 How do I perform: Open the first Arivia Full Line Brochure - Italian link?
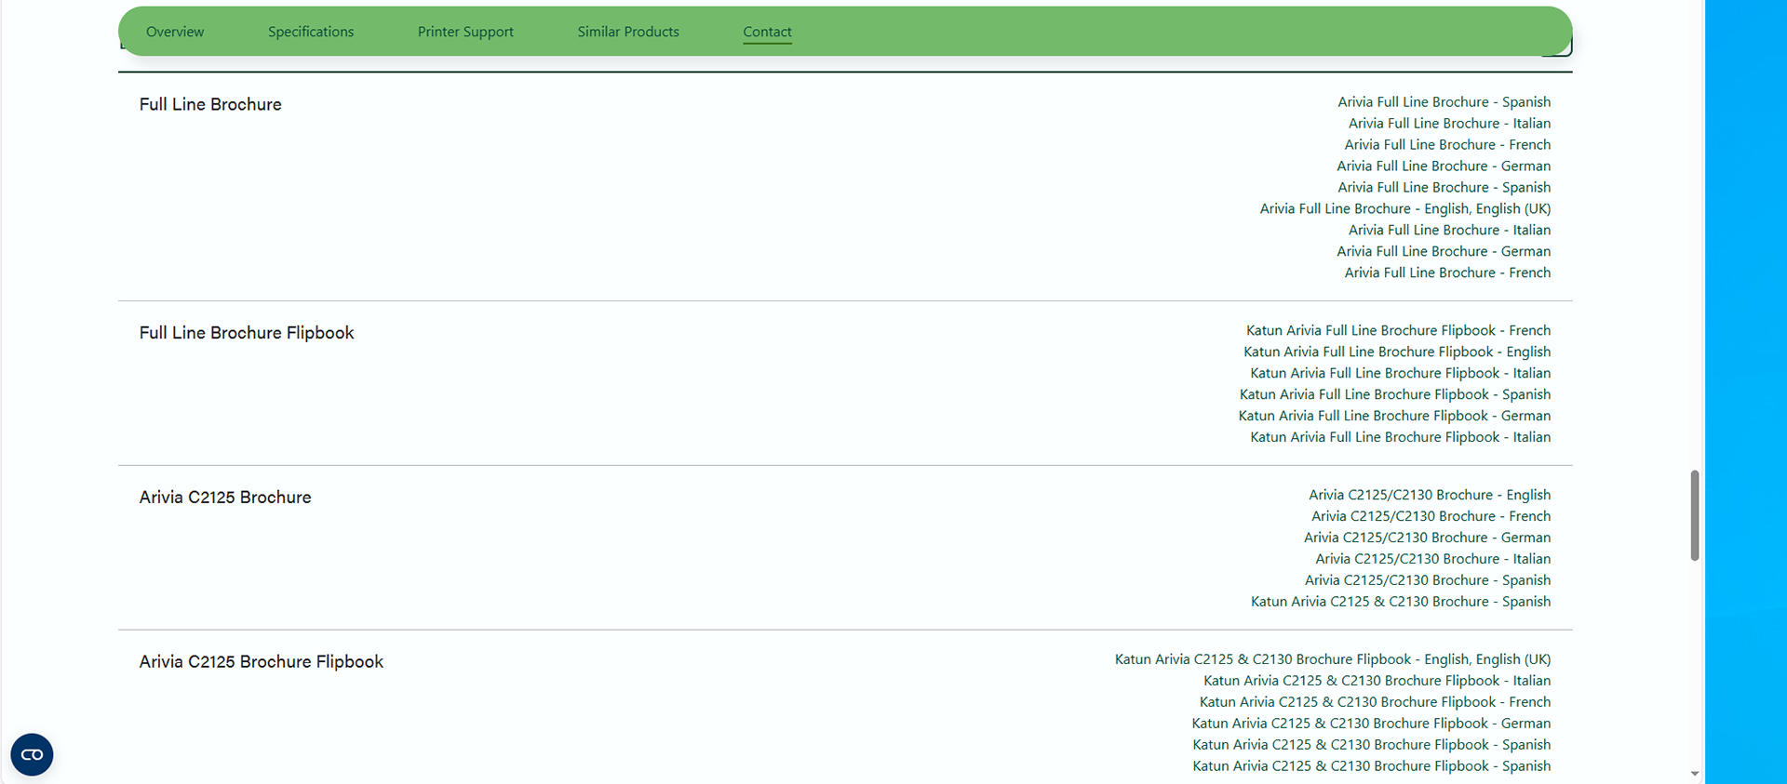tap(1449, 124)
